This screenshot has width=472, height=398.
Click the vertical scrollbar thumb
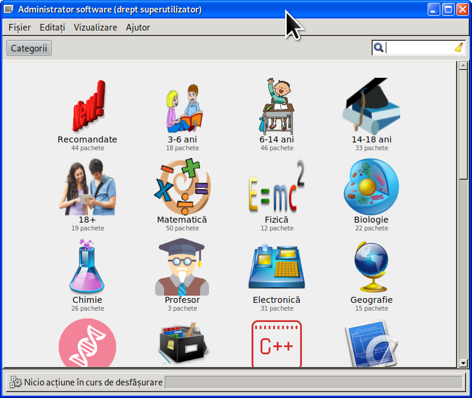tap(463, 124)
